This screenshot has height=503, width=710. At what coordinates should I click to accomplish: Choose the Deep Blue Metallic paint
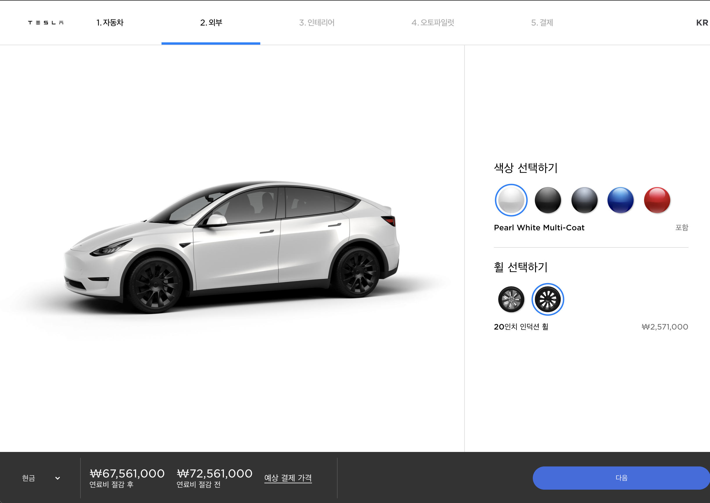620,200
